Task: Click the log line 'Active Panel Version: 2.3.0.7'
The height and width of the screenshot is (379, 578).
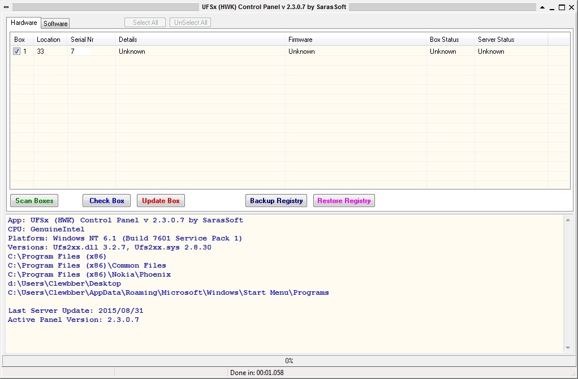Action: tap(74, 320)
